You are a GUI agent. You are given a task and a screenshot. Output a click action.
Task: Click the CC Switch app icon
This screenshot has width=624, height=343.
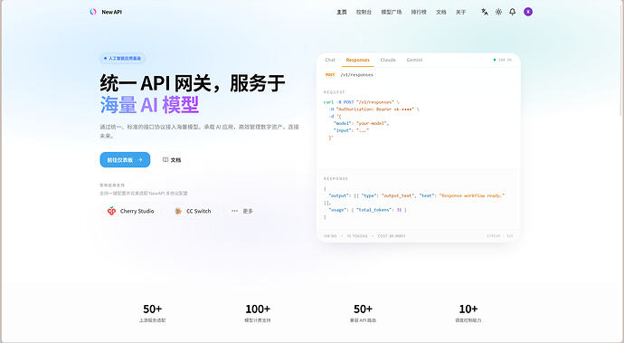click(x=178, y=211)
